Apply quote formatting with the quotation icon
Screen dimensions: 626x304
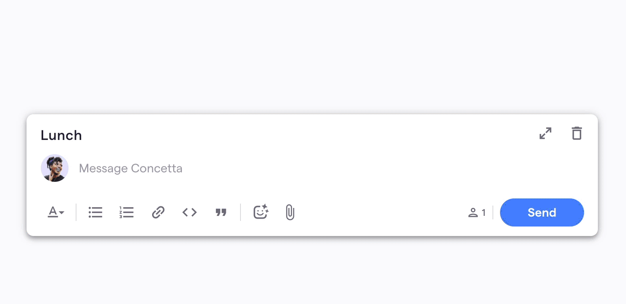point(221,212)
